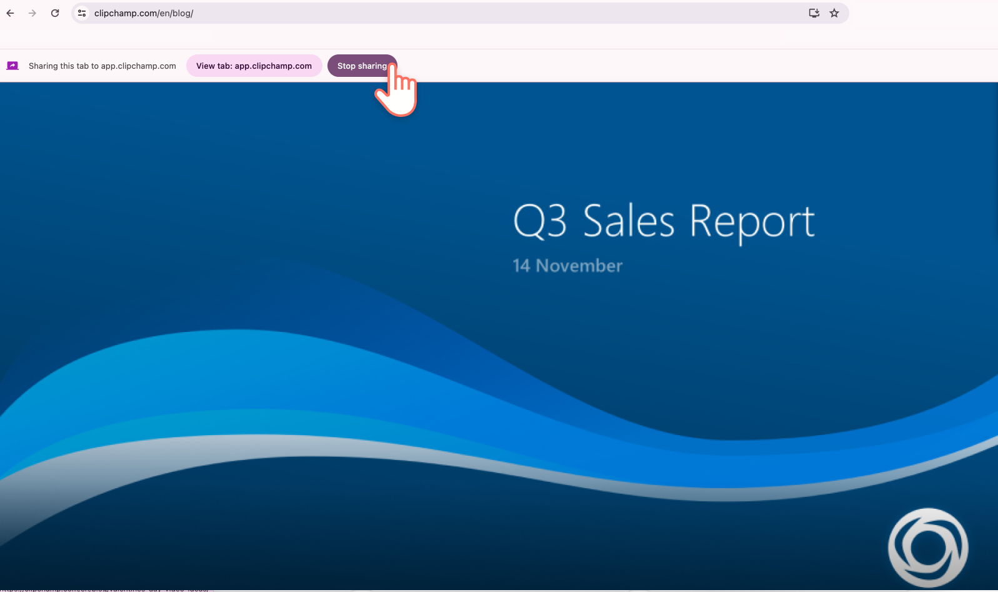Select the clipchamp.com/en/blog/ URL text

coord(144,13)
